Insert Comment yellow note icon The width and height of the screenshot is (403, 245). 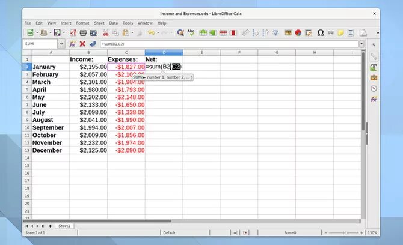[340, 32]
